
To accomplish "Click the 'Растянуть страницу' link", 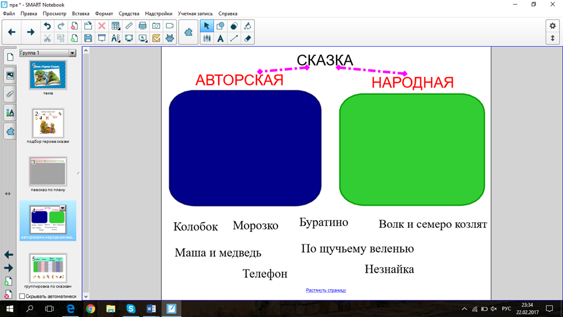I will click(325, 290).
